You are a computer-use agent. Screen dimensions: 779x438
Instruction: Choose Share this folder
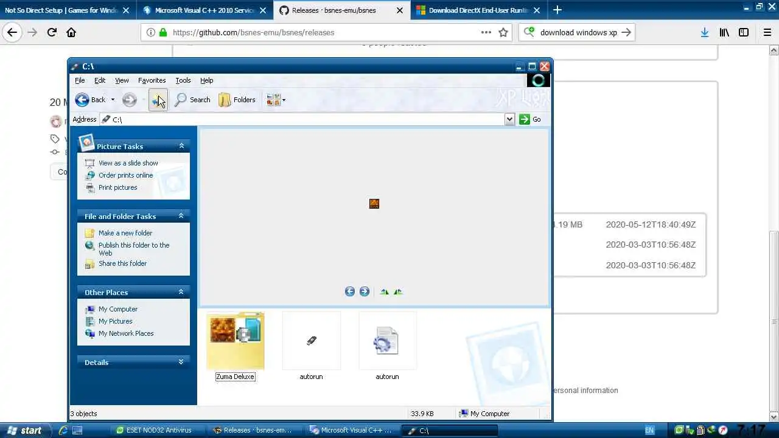coord(122,263)
